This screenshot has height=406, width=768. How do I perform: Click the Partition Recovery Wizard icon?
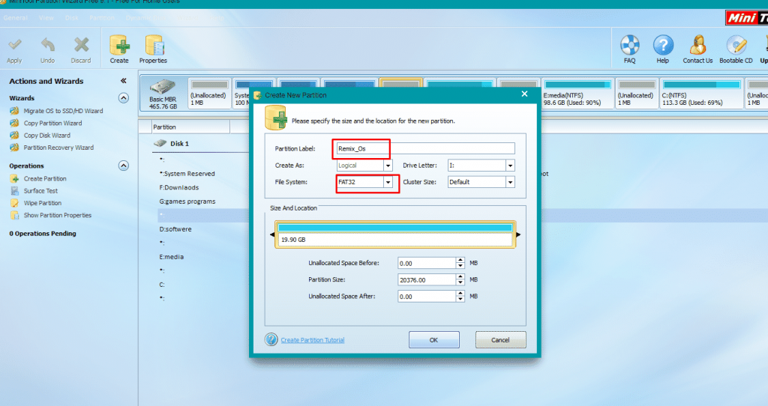(15, 148)
